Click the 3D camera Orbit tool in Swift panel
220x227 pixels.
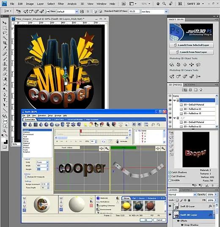(x=172, y=76)
